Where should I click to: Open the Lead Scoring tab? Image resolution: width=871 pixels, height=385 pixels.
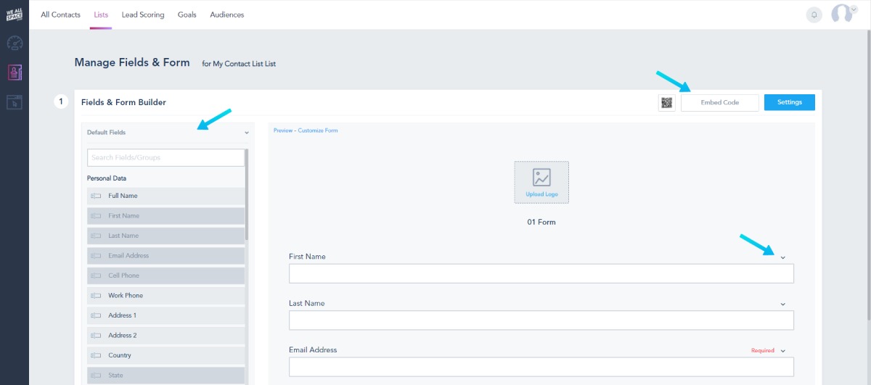coord(143,15)
